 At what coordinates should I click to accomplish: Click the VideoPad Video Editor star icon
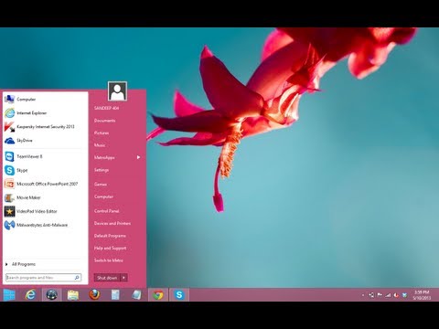(9, 211)
